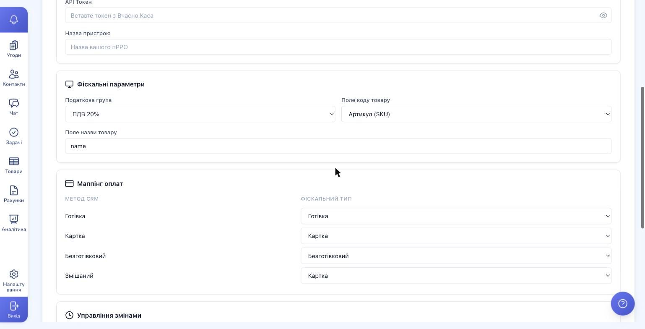This screenshot has height=329, width=645.
Task: Show API token with eye icon
Action: 603,16
